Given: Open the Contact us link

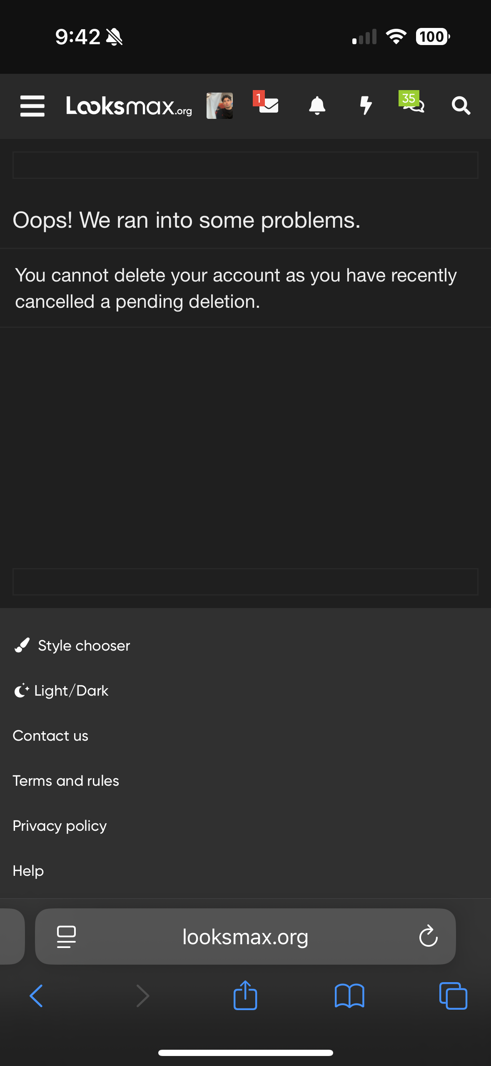Looking at the screenshot, I should click(50, 736).
